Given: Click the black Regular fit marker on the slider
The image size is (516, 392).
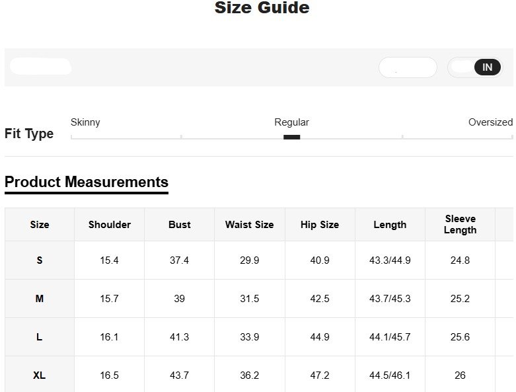Looking at the screenshot, I should point(291,137).
